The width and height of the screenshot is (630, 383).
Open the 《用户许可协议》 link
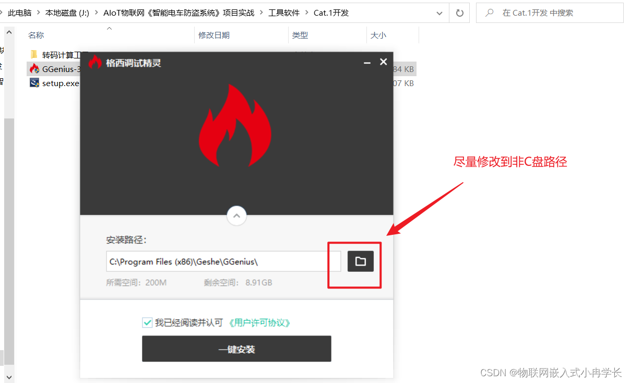(x=259, y=322)
